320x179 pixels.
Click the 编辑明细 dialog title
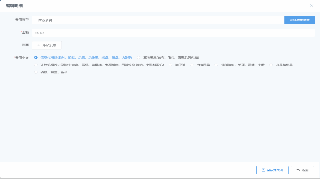[x=14, y=6]
